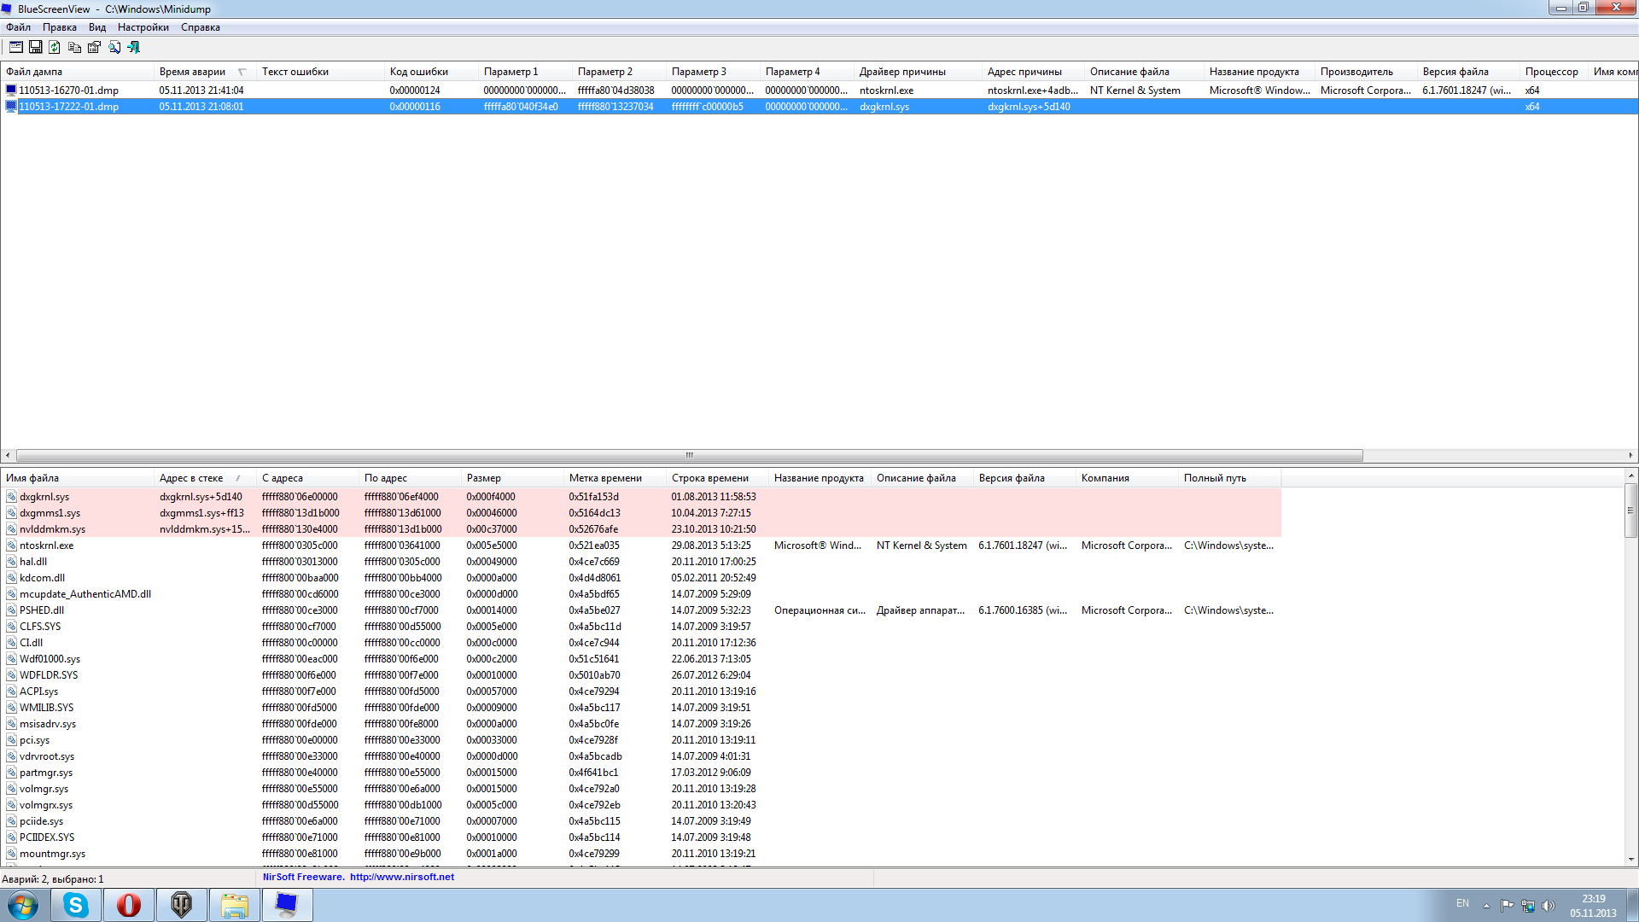Select the 110513-17222-01.dmp file icon
Image resolution: width=1639 pixels, height=922 pixels.
[11, 107]
